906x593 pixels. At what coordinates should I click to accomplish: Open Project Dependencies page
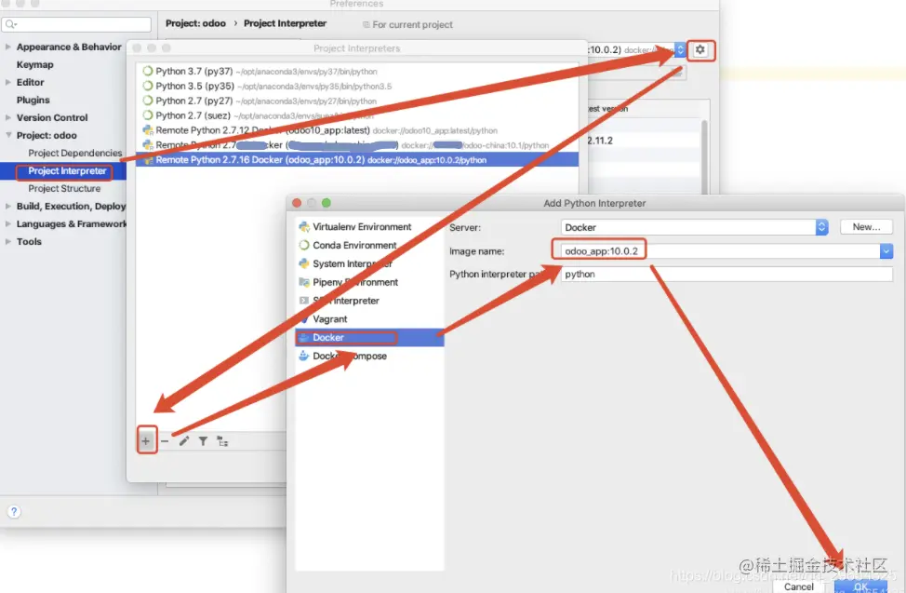tap(75, 153)
